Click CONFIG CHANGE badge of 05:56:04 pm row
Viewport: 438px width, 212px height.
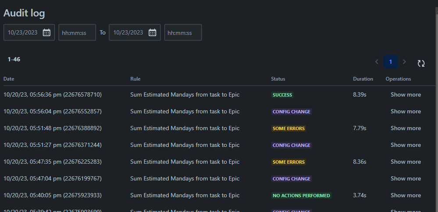click(292, 112)
